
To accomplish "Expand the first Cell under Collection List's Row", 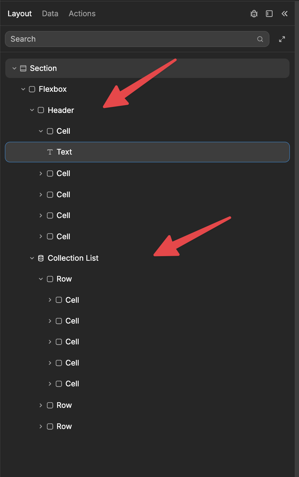I will (50, 300).
